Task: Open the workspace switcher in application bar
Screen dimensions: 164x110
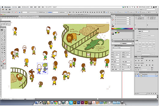Action: point(142,9)
